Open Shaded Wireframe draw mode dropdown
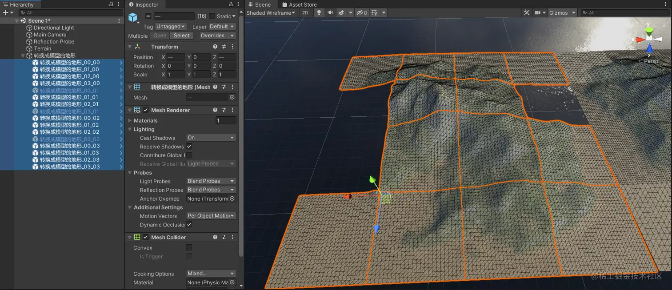The width and height of the screenshot is (672, 290). click(271, 13)
